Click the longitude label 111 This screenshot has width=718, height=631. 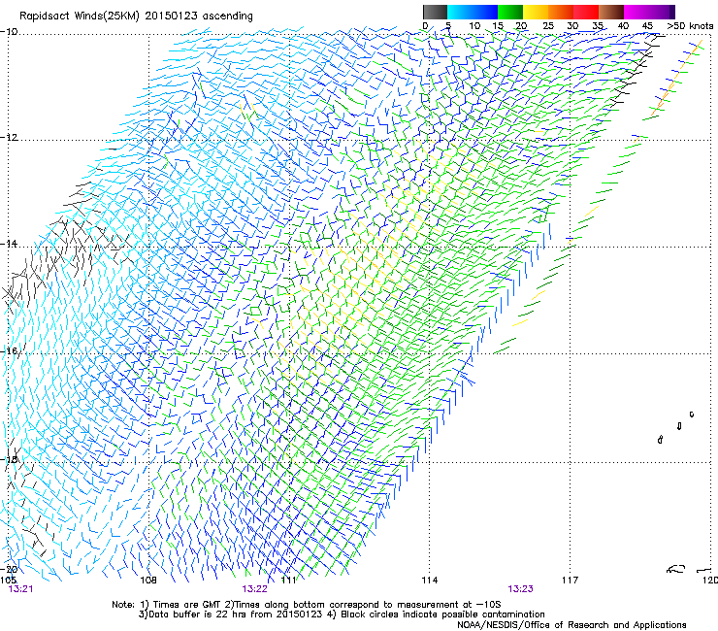[x=288, y=581]
